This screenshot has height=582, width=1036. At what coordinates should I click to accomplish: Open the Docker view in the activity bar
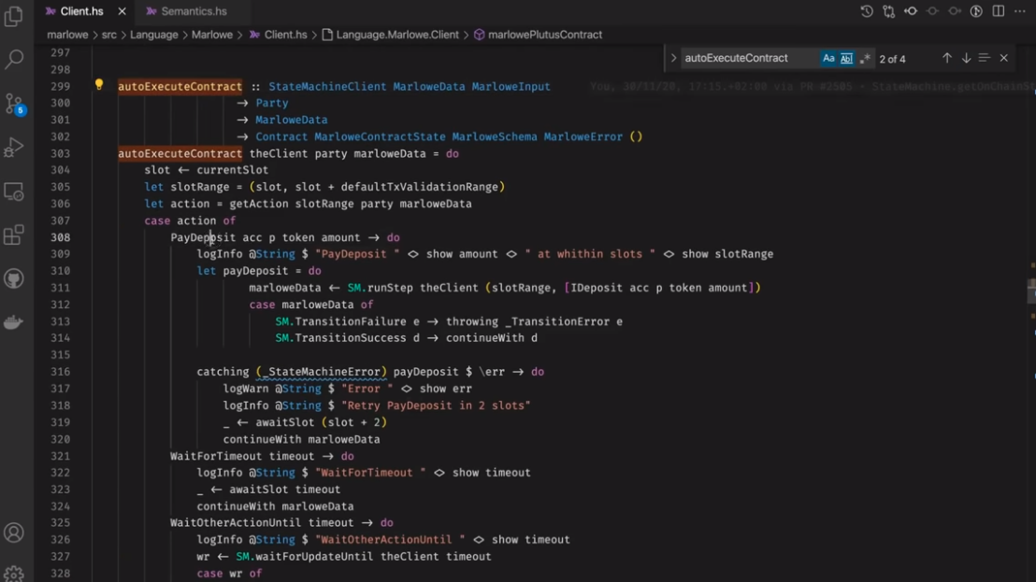14,322
